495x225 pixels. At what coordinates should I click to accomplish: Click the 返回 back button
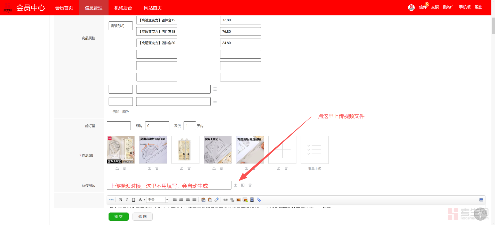click(142, 217)
